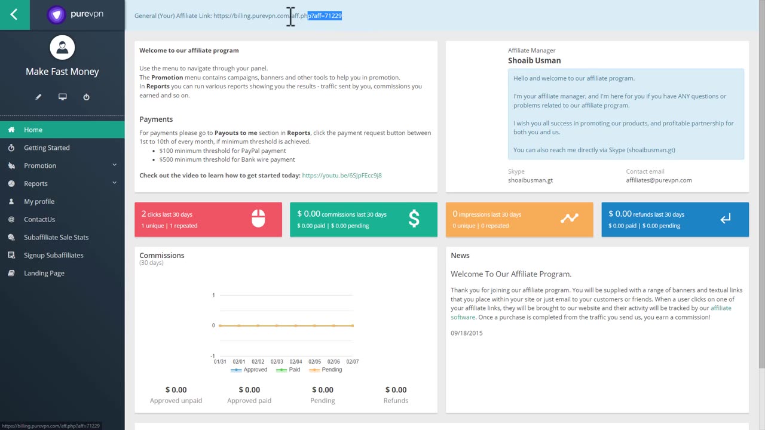This screenshot has height=430, width=765.
Task: Expand the Reports menu chevron
Action: click(x=114, y=183)
